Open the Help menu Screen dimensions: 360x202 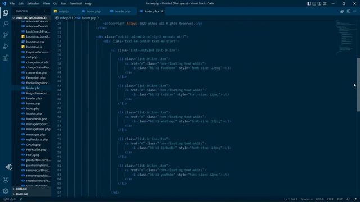(88, 4)
